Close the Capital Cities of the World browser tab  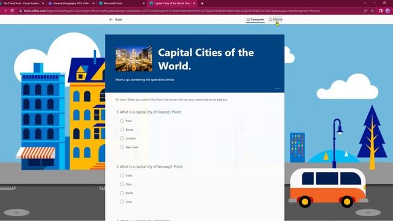click(x=194, y=4)
